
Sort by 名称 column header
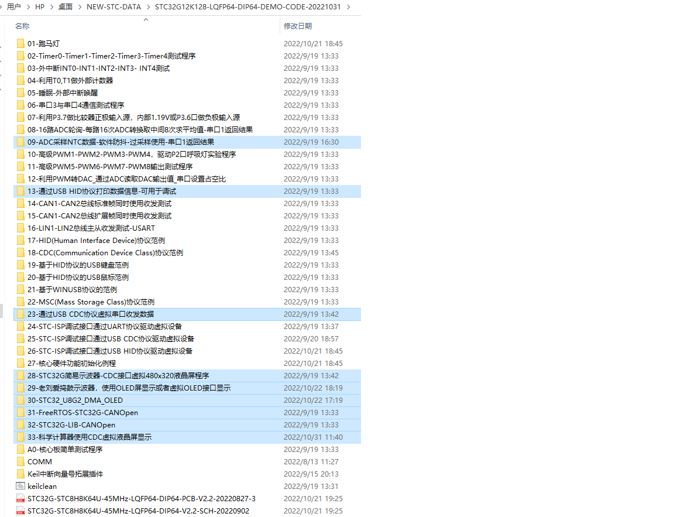pos(22,26)
